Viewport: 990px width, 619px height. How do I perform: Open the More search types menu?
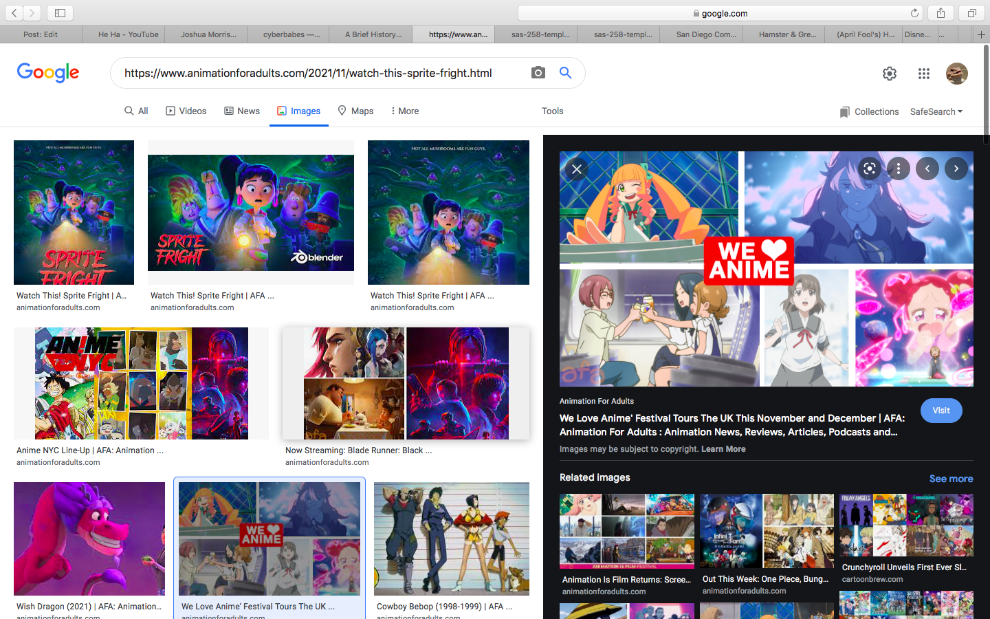point(405,111)
